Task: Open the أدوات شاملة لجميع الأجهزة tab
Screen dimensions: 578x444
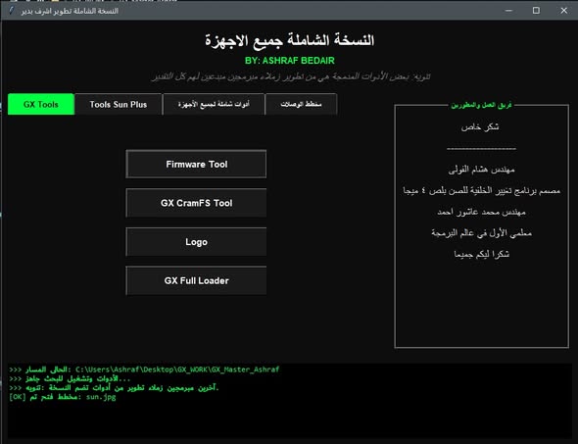Action: click(x=214, y=104)
